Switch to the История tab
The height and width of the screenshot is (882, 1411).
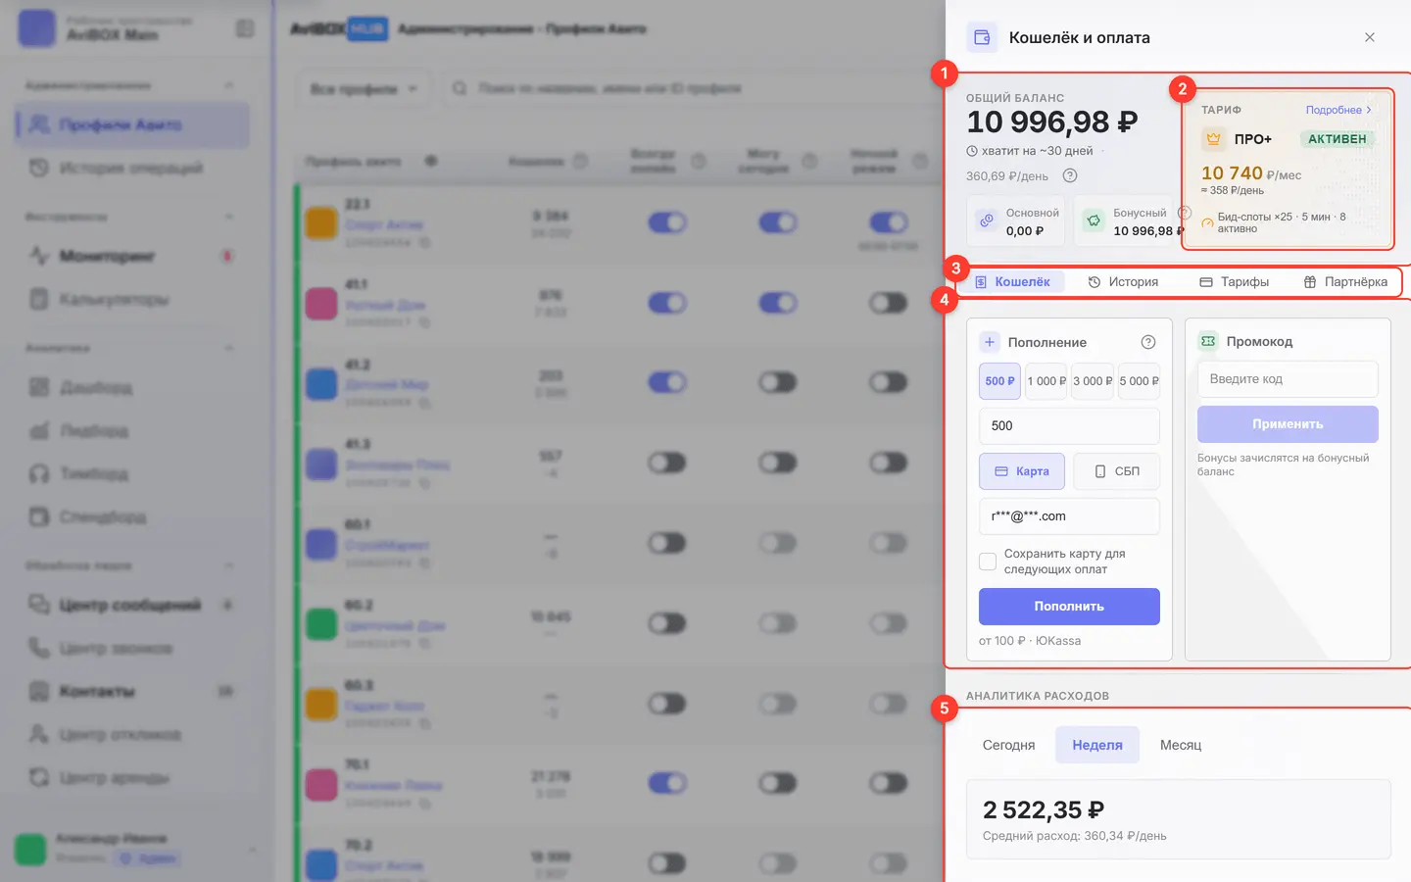pyautogui.click(x=1123, y=282)
